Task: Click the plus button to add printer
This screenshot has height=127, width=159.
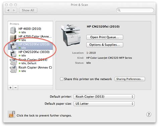Action: click(10, 88)
